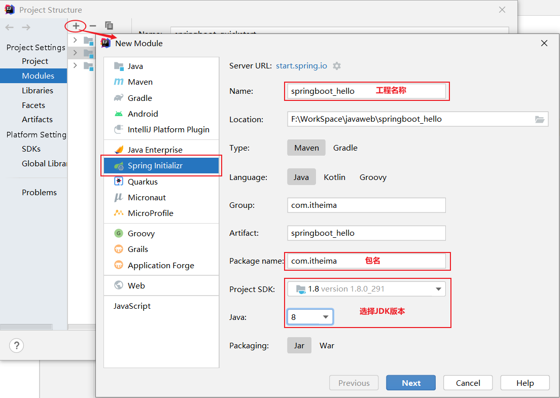Select the IntelliJ Platform Plugin icon
This screenshot has width=560, height=398.
coord(119,129)
